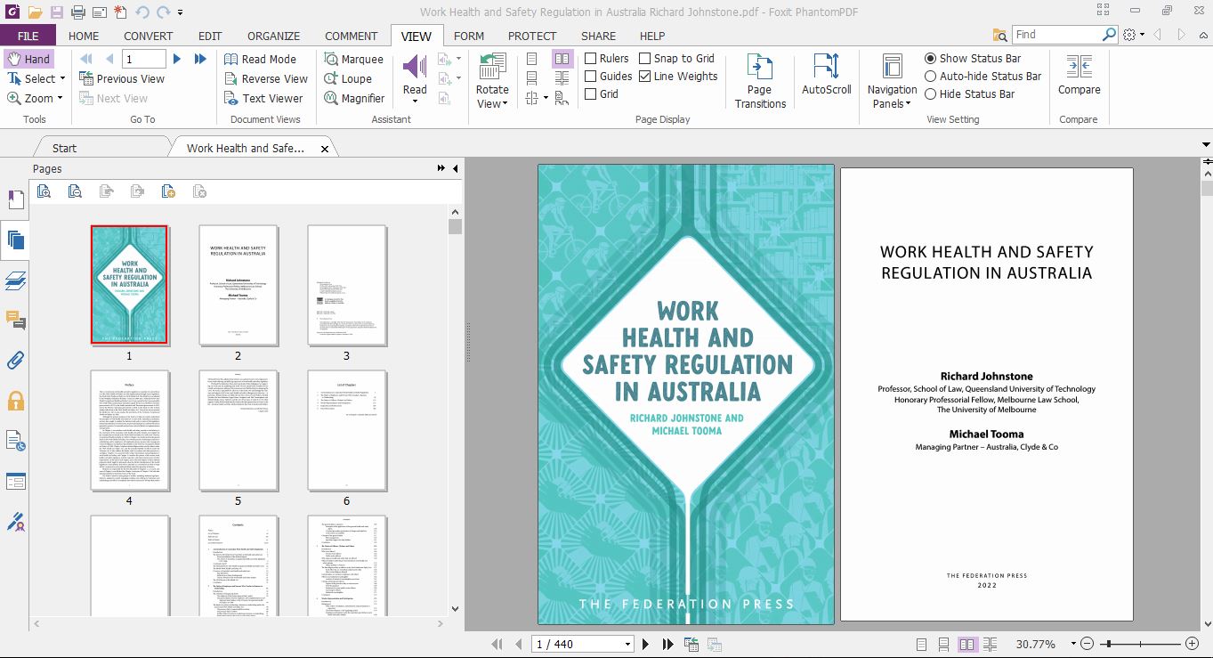Switch to Read Mode

[x=260, y=59]
